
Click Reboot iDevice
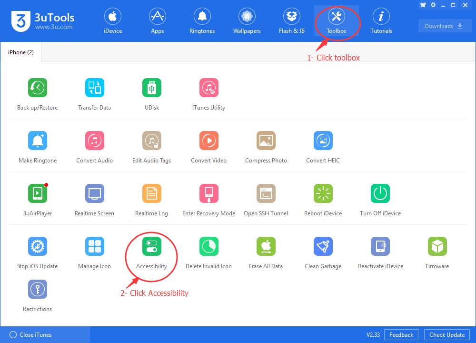pyautogui.click(x=323, y=193)
